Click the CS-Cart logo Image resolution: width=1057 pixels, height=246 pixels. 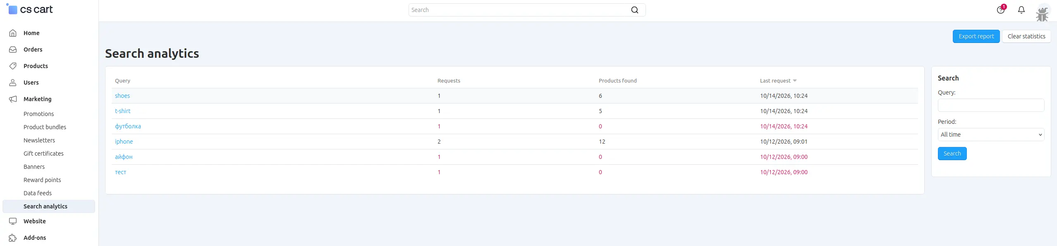[x=30, y=9]
